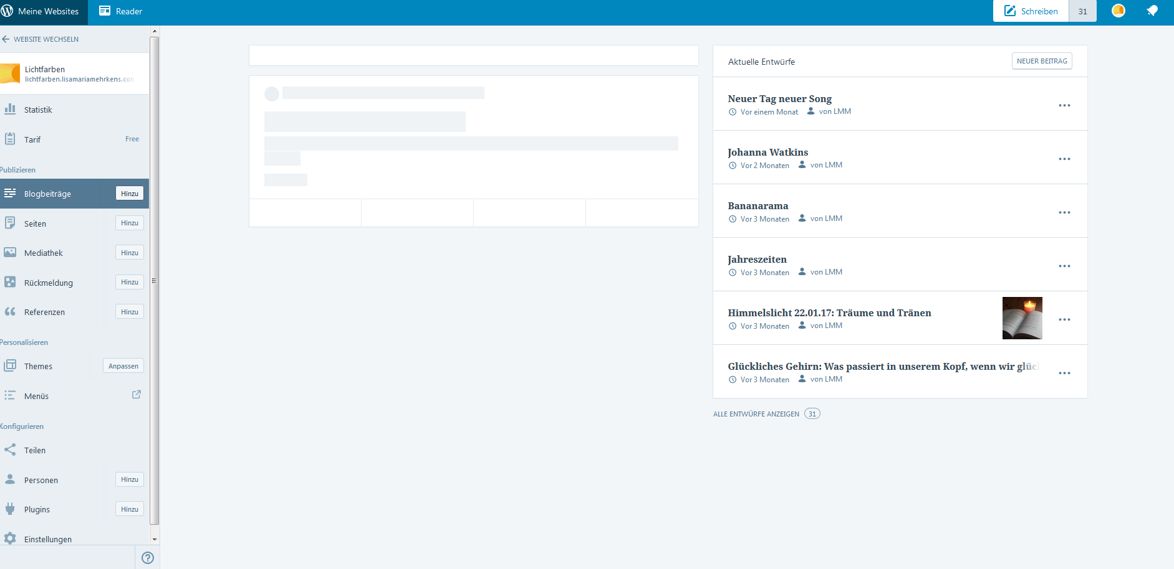Click the Schreiben button
Screen dimensions: 1174x569
(1031, 11)
